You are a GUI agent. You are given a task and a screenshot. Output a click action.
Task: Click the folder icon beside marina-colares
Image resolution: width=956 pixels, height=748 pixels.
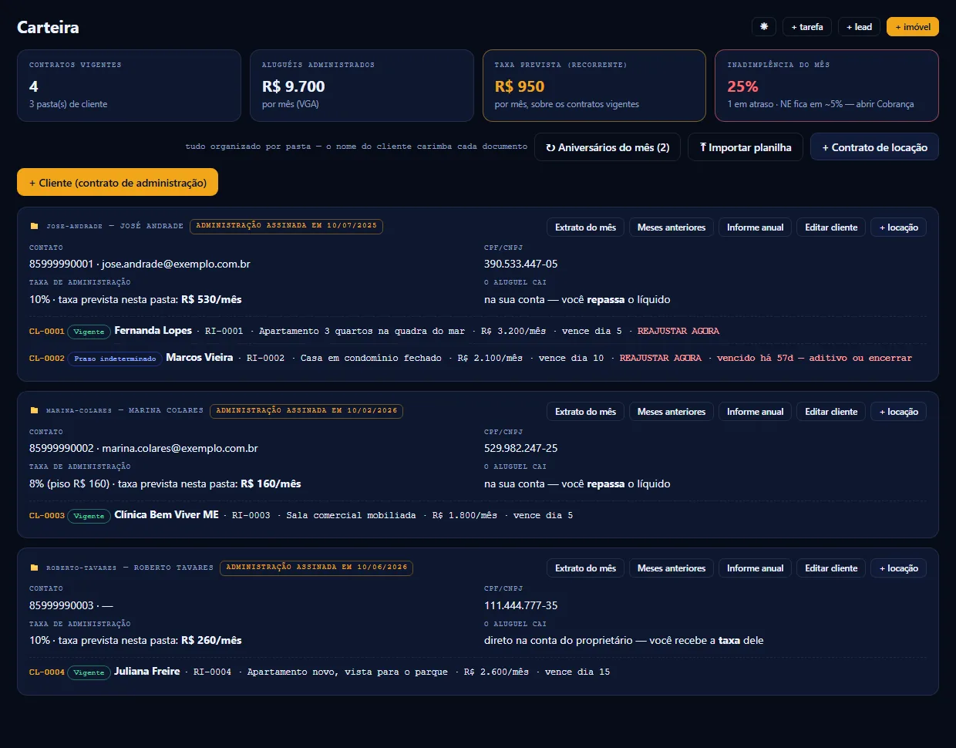tap(34, 410)
